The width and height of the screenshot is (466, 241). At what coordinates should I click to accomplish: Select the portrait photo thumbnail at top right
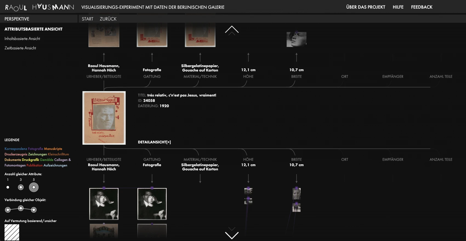296,39
